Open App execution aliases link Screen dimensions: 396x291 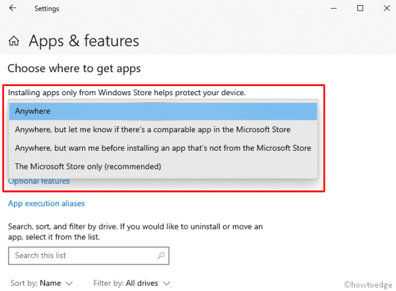(x=46, y=204)
